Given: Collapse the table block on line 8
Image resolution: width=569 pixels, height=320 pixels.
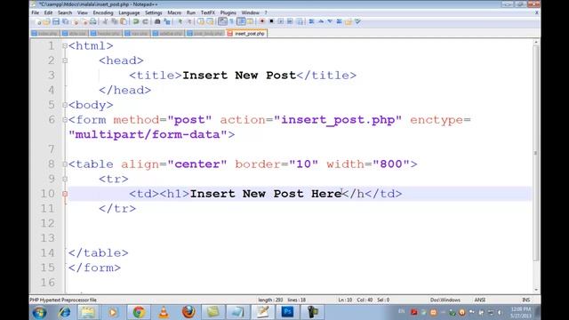Looking at the screenshot, I should click(65, 164).
